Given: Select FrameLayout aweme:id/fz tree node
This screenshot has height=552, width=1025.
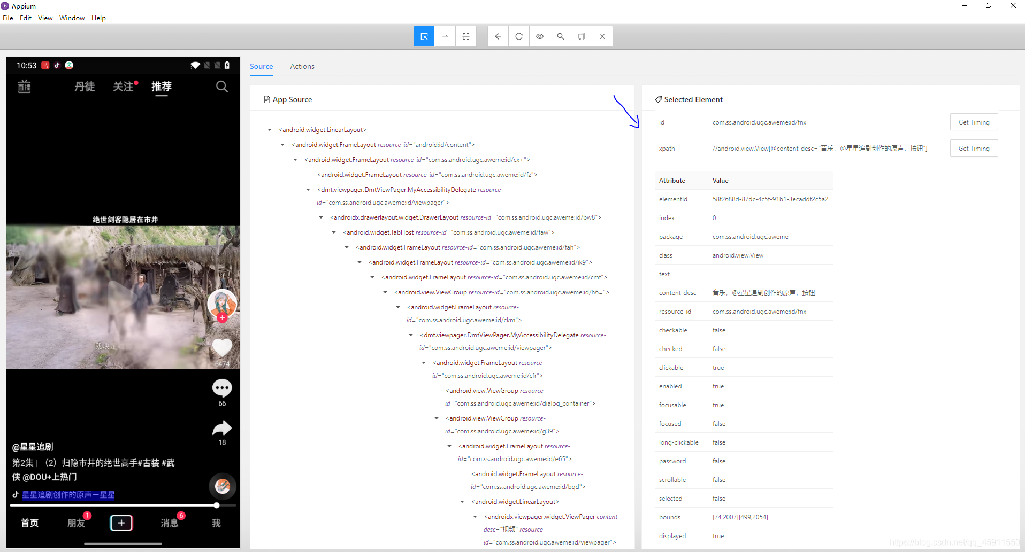Looking at the screenshot, I should coord(427,175).
